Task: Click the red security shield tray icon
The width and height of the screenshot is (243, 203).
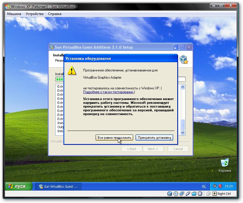Action: click(220, 186)
